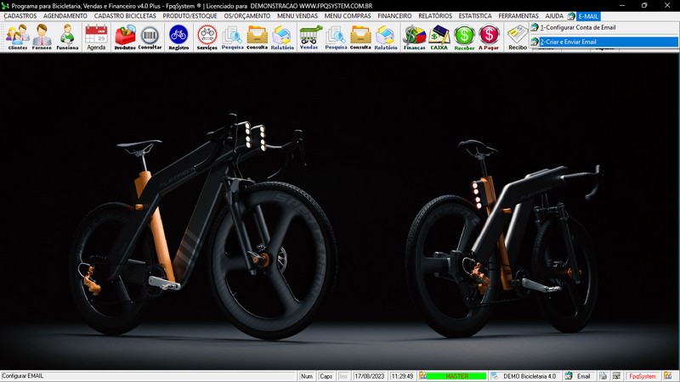680x382 pixels.
Task: Open the Clientes registration icon
Action: tap(17, 37)
